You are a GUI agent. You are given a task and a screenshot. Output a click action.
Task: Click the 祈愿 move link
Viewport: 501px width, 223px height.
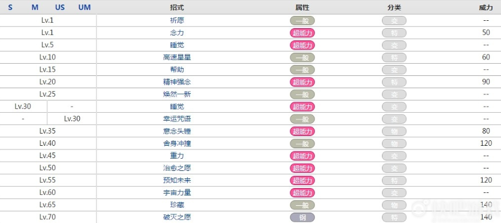pyautogui.click(x=177, y=20)
